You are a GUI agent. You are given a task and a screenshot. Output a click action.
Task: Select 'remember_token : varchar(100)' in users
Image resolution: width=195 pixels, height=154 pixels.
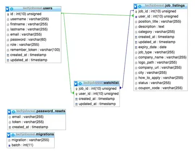point(33,50)
